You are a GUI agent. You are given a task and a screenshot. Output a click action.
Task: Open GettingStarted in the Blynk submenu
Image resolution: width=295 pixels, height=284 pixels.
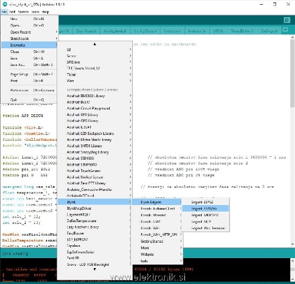157,241
